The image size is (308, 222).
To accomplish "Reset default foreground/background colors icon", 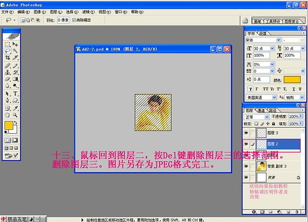I will 6,132.
